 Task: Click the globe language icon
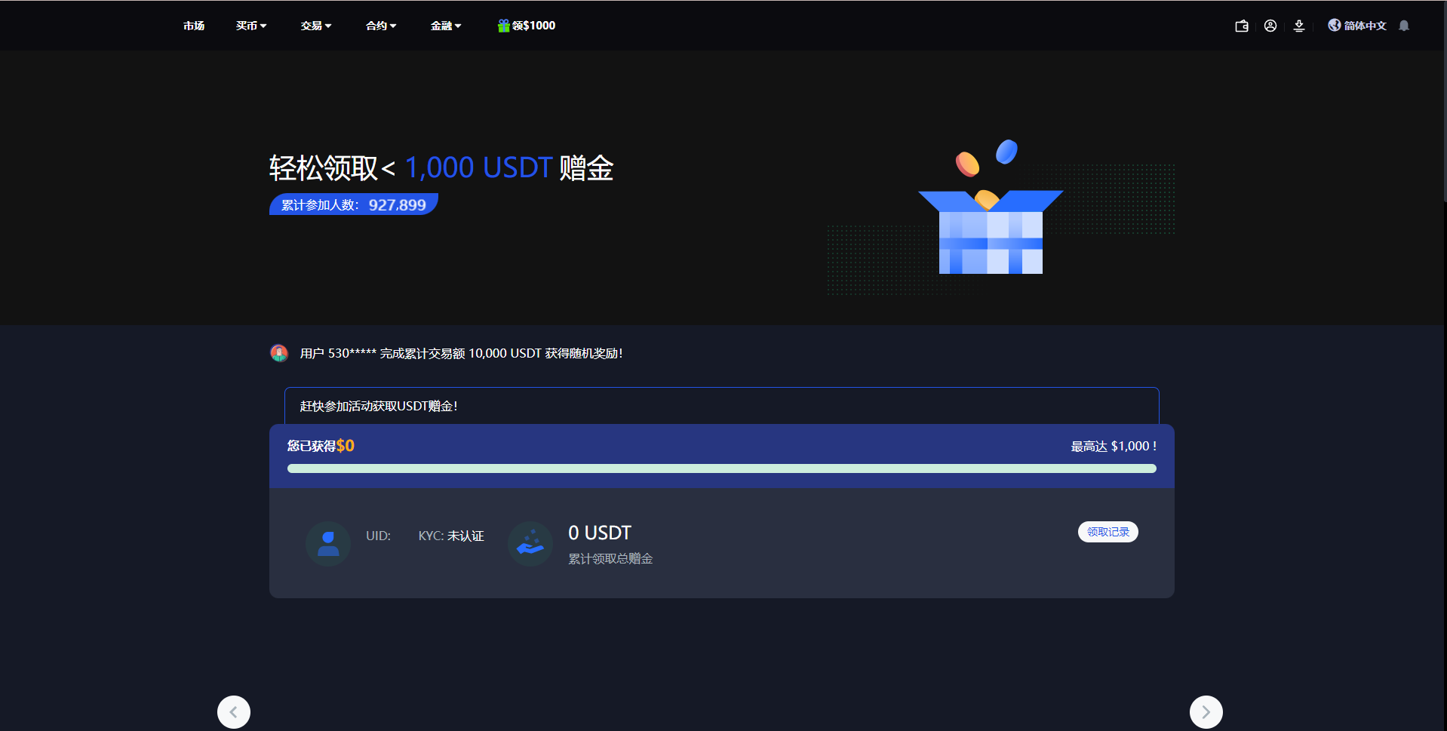[x=1334, y=25]
